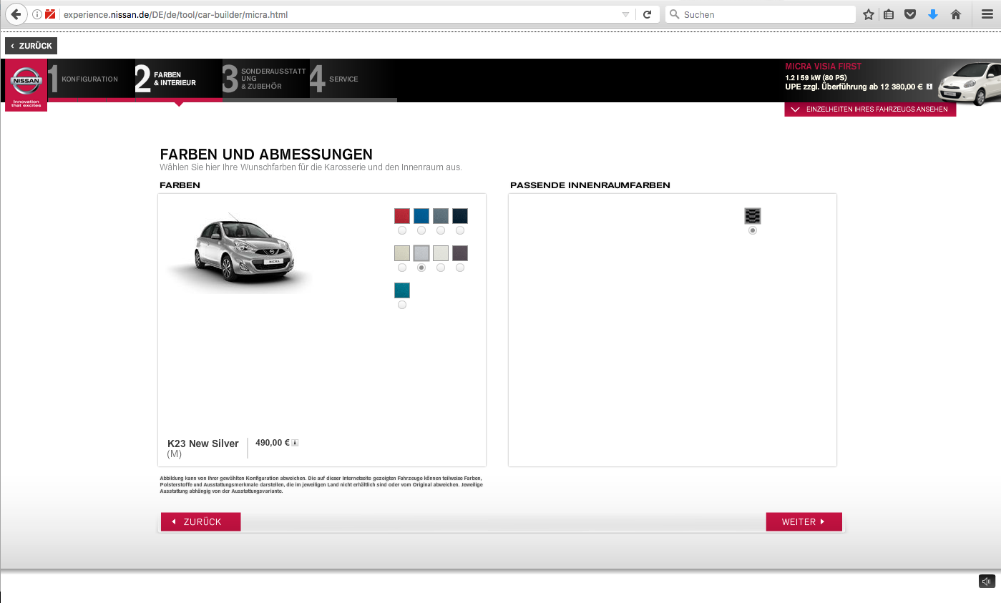
Task: Open info icon next to 490,00 €
Action: click(x=295, y=443)
